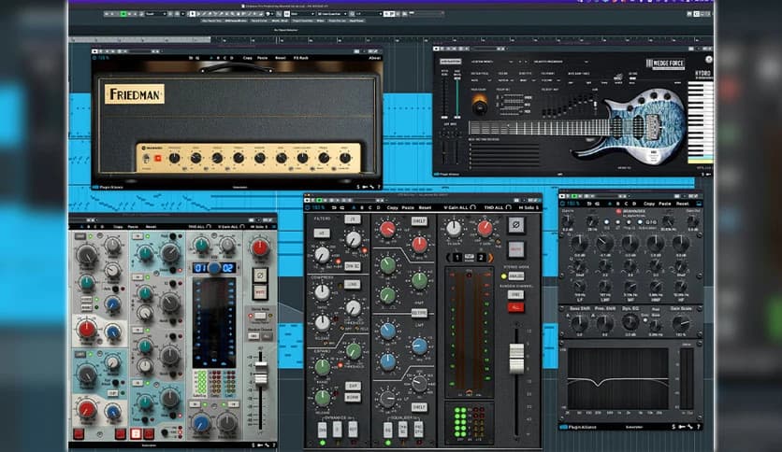782x452 pixels.
Task: Click wrench icon in black EQ plugin footer
Action: pyautogui.click(x=690, y=427)
